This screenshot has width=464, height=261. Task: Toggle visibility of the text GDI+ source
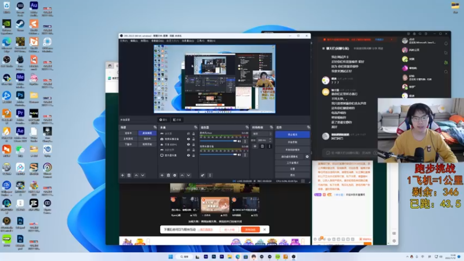point(188,144)
